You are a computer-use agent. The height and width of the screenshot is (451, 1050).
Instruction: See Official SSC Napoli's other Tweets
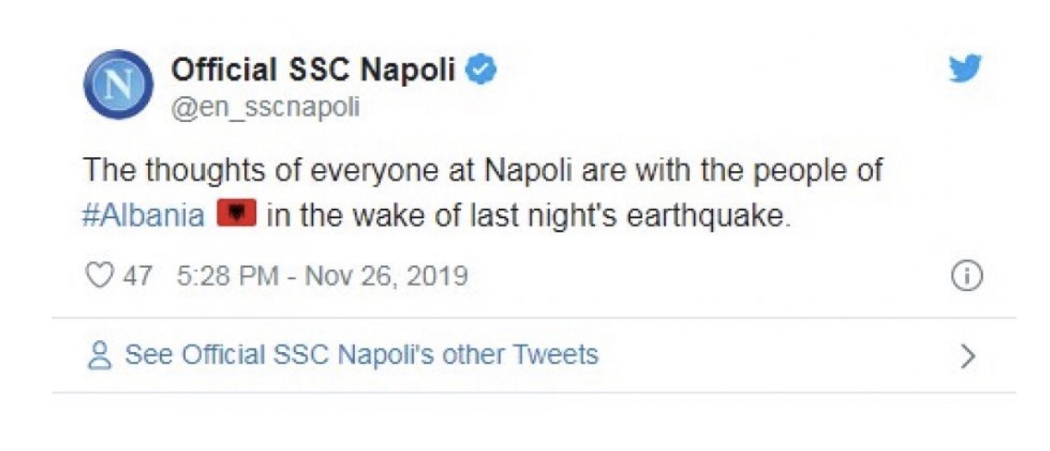pos(361,355)
